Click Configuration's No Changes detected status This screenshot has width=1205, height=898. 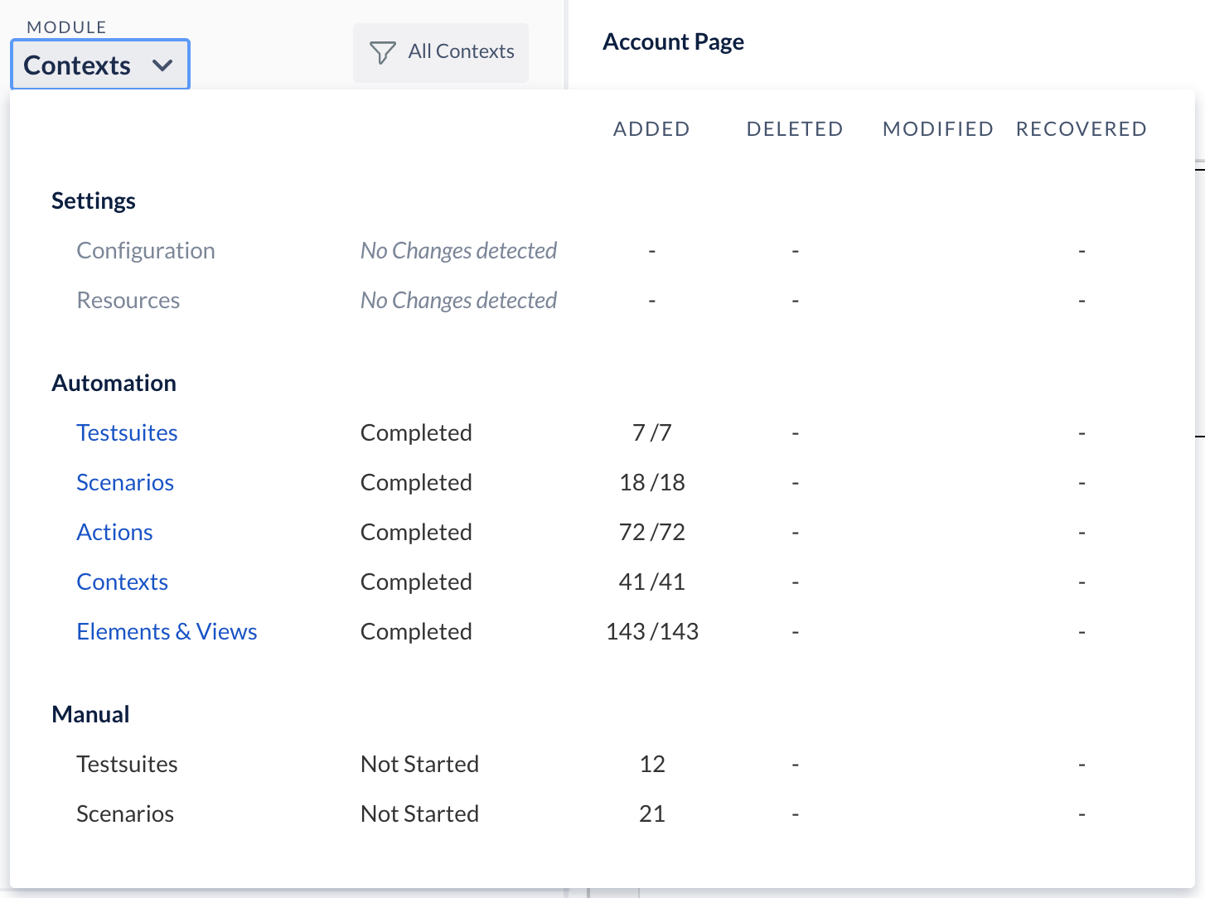pos(458,250)
